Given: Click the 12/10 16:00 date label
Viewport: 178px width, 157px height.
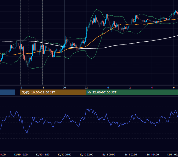Looking at the screenshot, I should point(21,154).
